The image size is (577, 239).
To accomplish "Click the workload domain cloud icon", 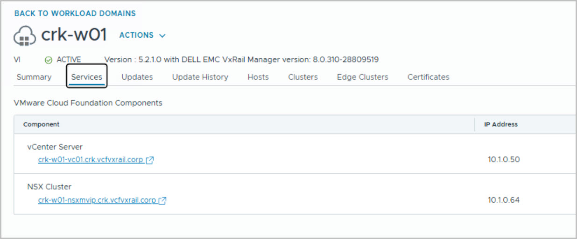I will [x=25, y=36].
